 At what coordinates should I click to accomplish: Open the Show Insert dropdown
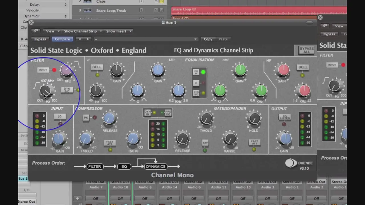118,31
